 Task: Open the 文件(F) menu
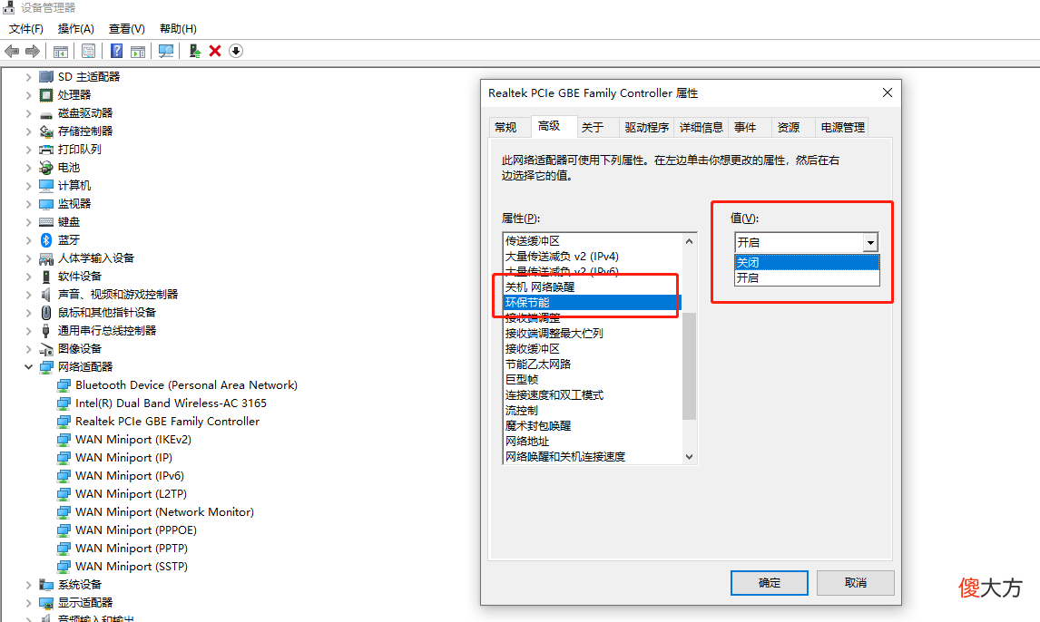click(26, 29)
